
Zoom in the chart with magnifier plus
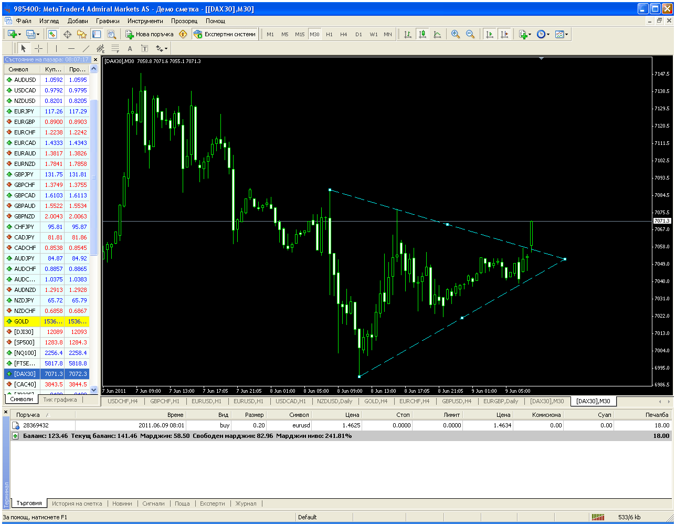pyautogui.click(x=456, y=34)
